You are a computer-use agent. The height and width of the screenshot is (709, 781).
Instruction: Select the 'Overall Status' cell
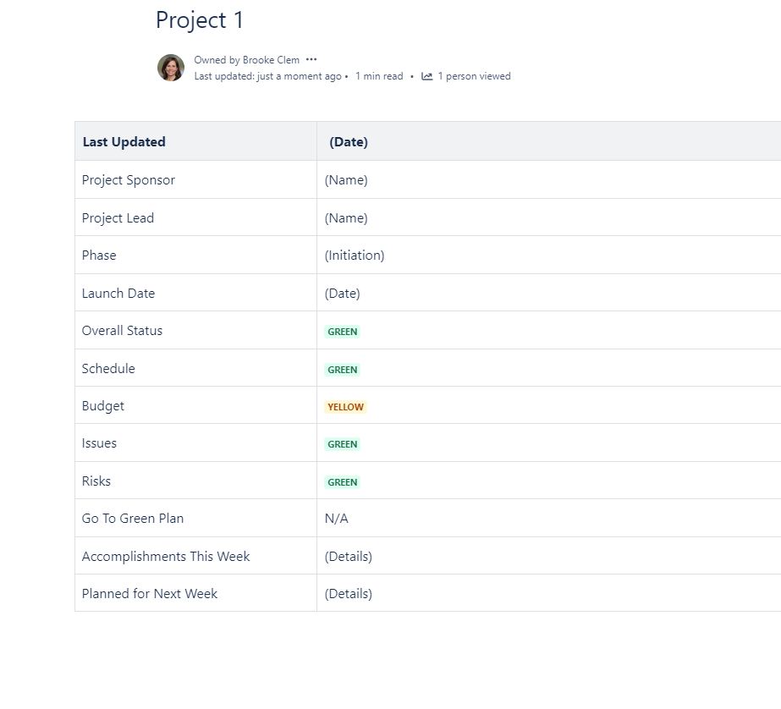point(195,330)
